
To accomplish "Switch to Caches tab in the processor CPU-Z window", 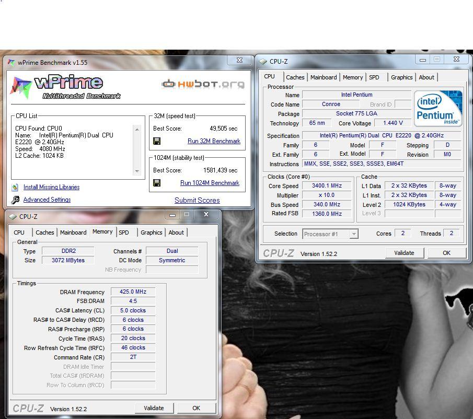I will (295, 77).
